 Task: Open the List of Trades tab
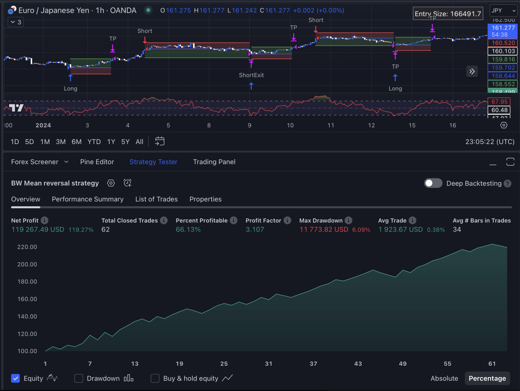[156, 199]
